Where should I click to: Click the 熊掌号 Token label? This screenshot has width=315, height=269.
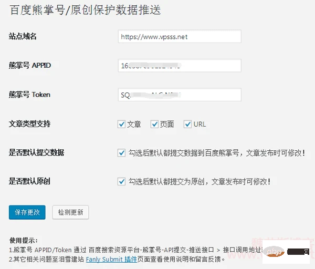(x=29, y=95)
